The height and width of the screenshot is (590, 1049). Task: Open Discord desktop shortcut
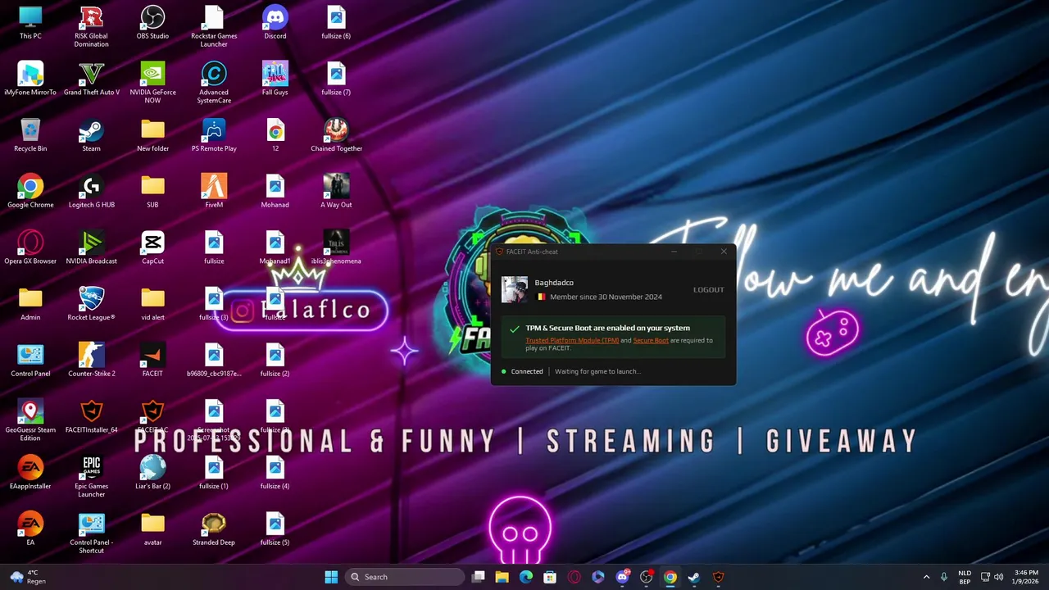click(275, 23)
